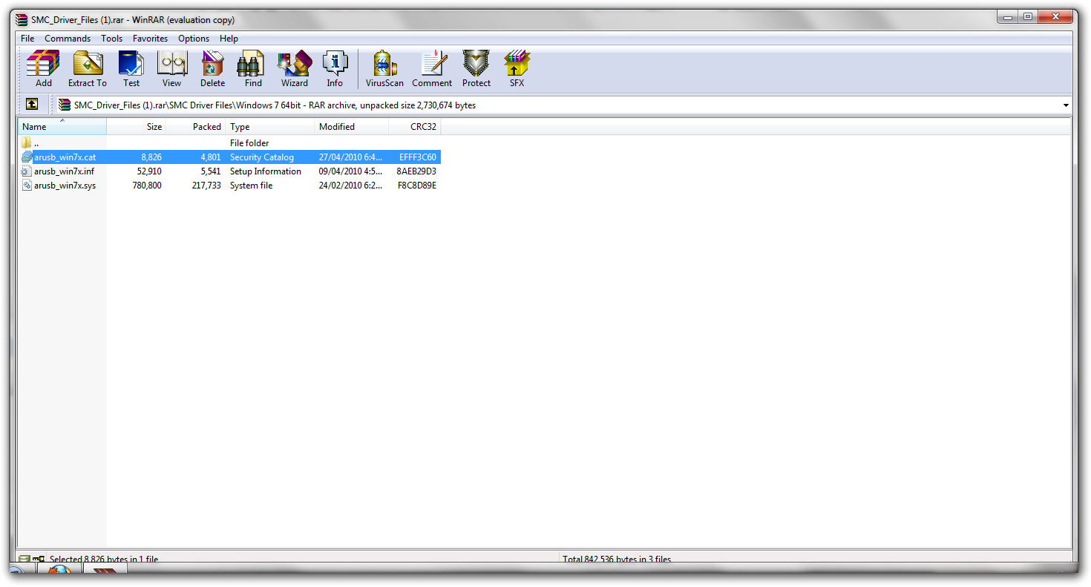Screen dimensions: 1091x587
Task: Open the Extract To tool
Action: [88, 69]
